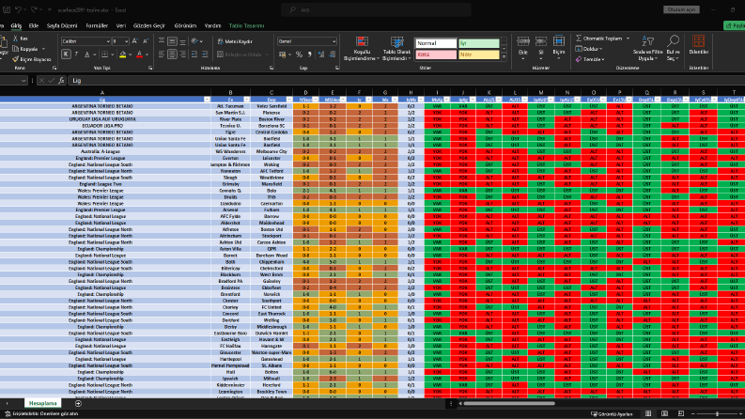The height and width of the screenshot is (419, 745).
Task: Open Koşullu Biçimlendirme conditional formatting
Action: (x=362, y=49)
